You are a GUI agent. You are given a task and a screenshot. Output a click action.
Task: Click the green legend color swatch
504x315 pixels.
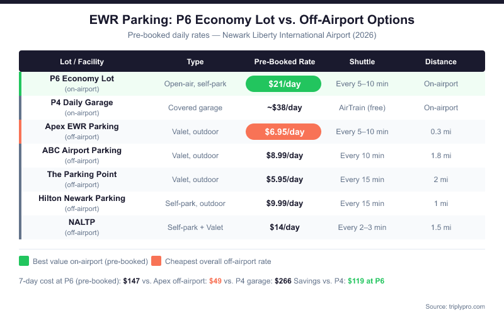point(25,261)
